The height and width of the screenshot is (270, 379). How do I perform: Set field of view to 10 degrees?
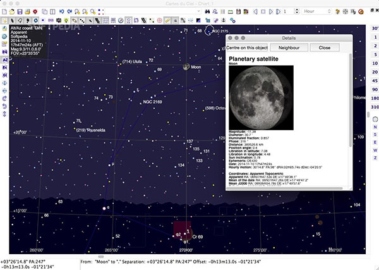[x=375, y=63]
